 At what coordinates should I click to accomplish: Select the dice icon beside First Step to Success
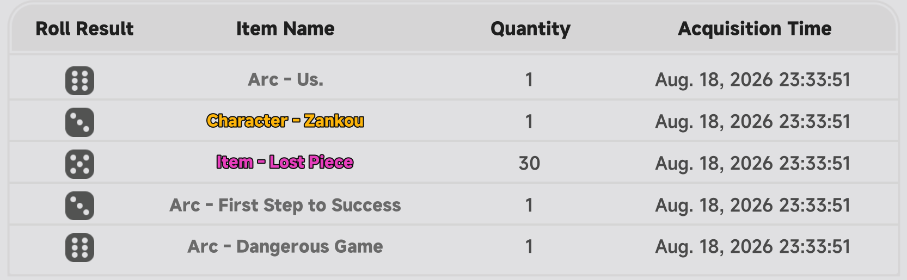[79, 206]
